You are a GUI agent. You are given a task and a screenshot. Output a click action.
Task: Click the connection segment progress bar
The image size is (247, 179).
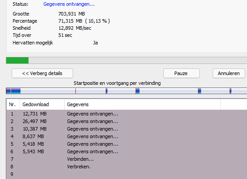pyautogui.click(x=127, y=91)
